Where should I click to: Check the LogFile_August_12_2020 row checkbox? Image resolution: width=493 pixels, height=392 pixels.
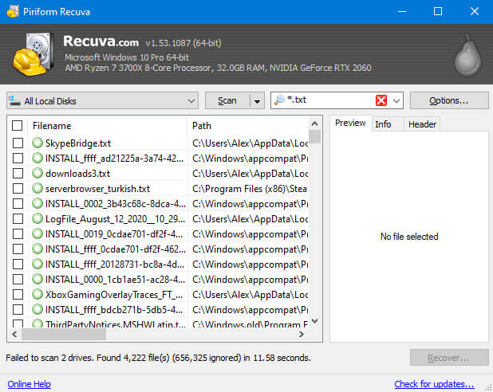pyautogui.click(x=18, y=218)
